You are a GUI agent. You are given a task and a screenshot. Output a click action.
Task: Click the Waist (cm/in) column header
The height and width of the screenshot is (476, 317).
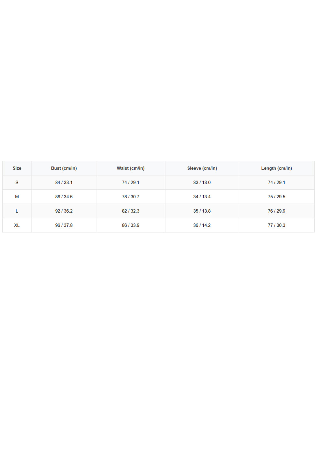(x=131, y=168)
